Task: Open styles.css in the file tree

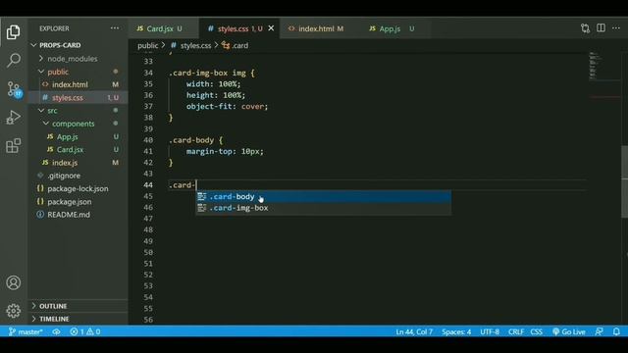Action: pos(78,98)
